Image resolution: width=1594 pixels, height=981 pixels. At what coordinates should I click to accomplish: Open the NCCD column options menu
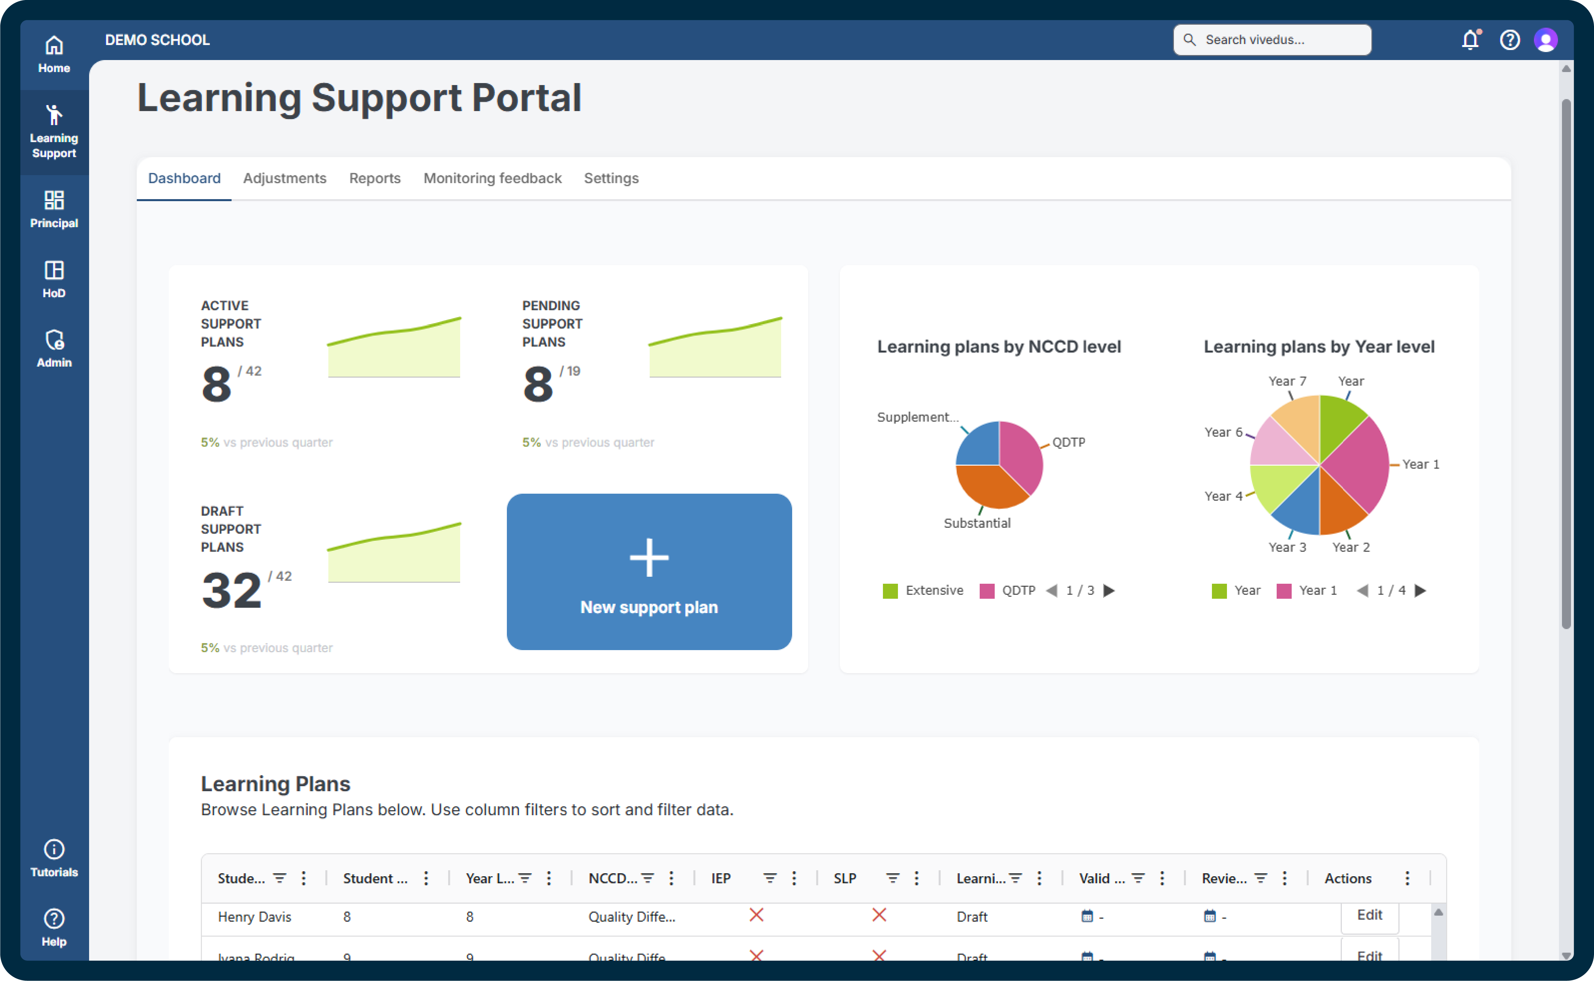pos(671,878)
